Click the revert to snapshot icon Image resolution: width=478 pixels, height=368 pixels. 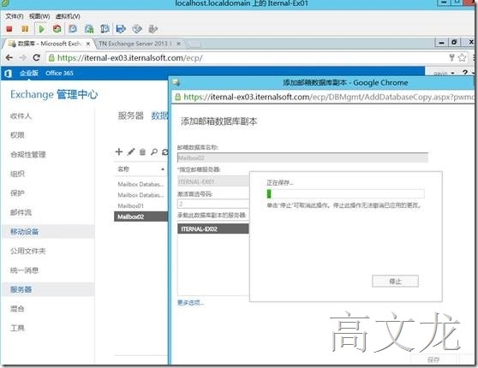[x=89, y=29]
